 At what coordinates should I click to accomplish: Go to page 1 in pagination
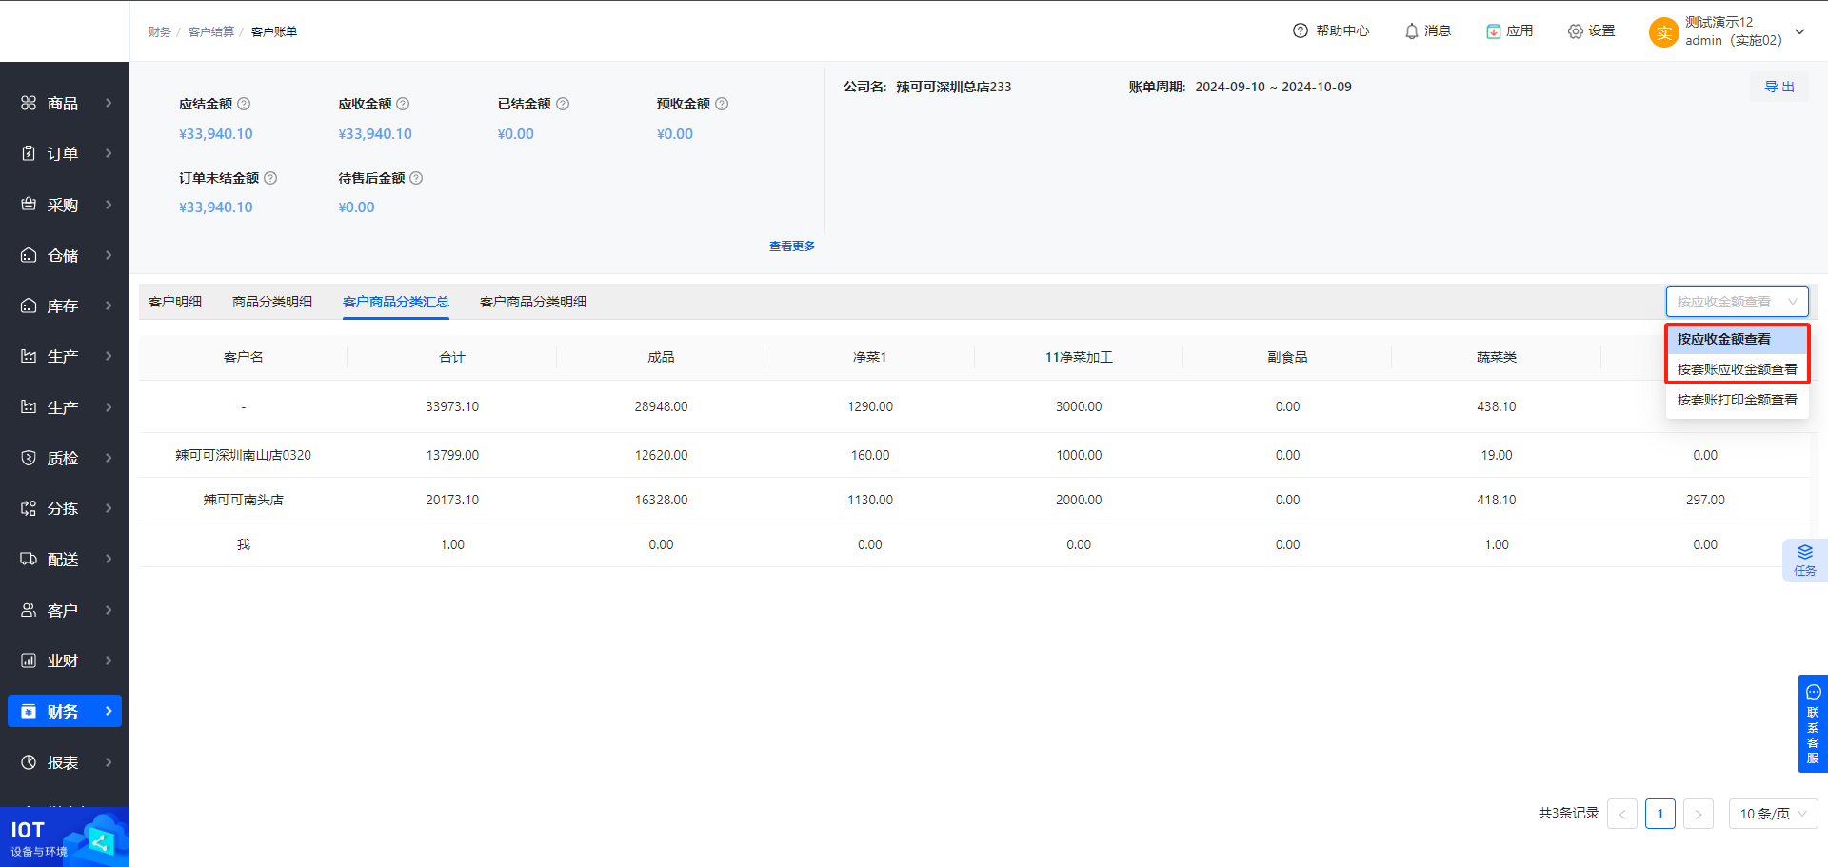pyautogui.click(x=1660, y=814)
